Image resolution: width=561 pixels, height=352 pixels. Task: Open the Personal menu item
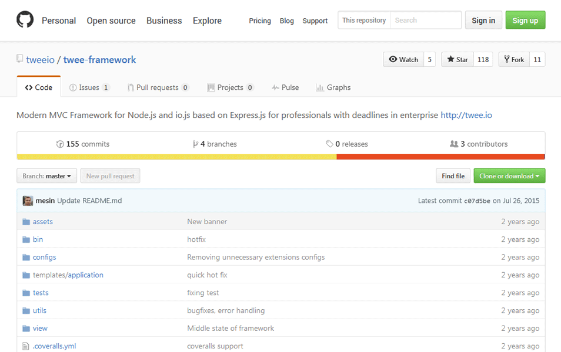tap(59, 21)
